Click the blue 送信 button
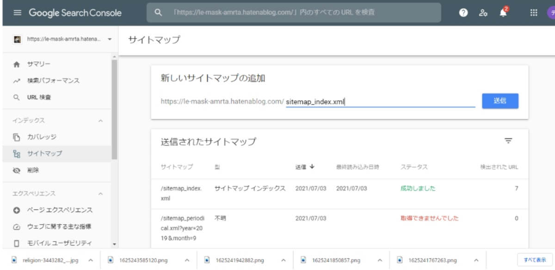This screenshot has height=270, width=555. pos(500,101)
